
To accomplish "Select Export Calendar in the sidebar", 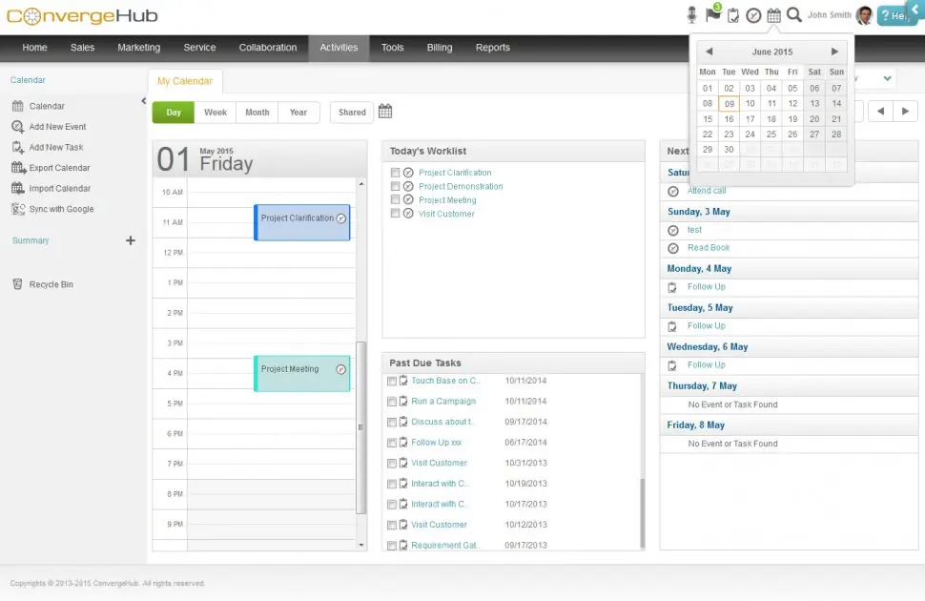I will [58, 167].
